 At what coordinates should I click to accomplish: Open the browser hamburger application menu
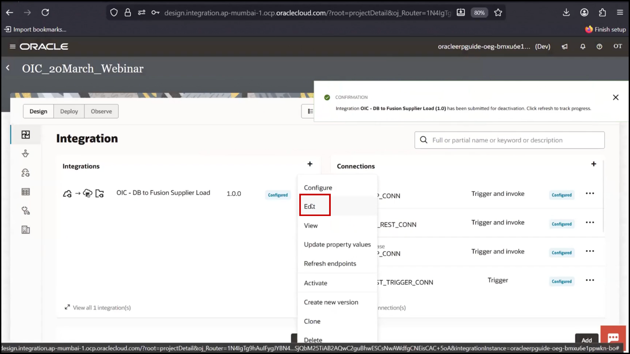[620, 12]
